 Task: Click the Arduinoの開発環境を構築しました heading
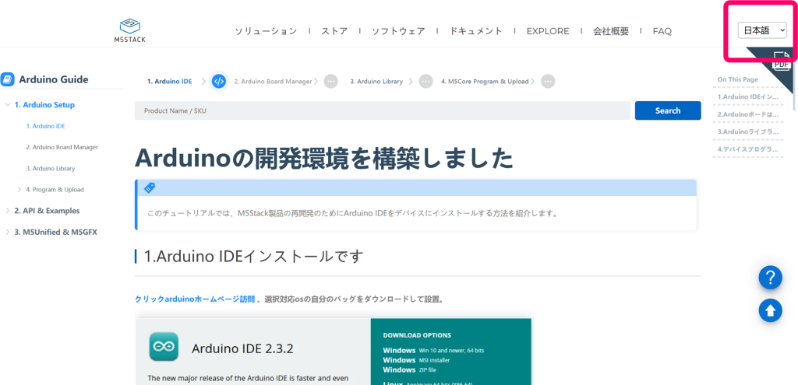(x=324, y=159)
